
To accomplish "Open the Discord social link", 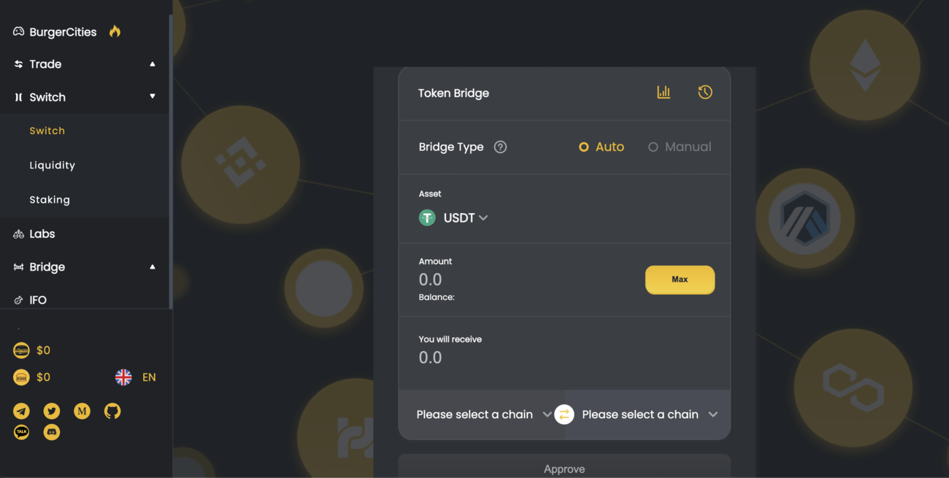I will coord(52,433).
